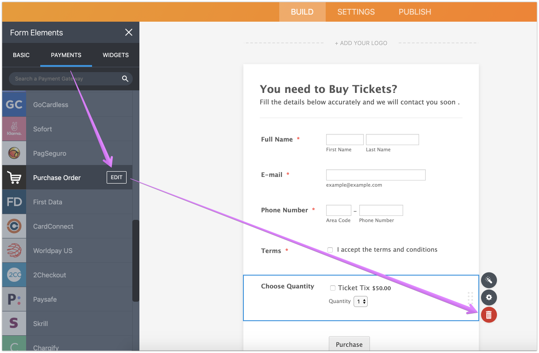
Task: Click the Full Name field label
Action: pyautogui.click(x=277, y=139)
